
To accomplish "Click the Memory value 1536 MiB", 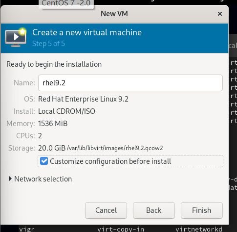I will coord(53,124).
